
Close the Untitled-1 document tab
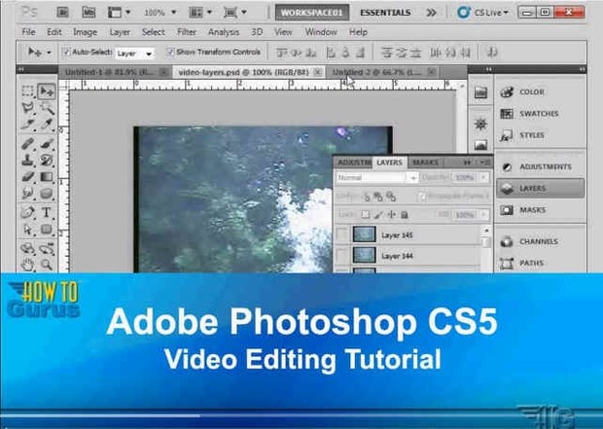163,72
